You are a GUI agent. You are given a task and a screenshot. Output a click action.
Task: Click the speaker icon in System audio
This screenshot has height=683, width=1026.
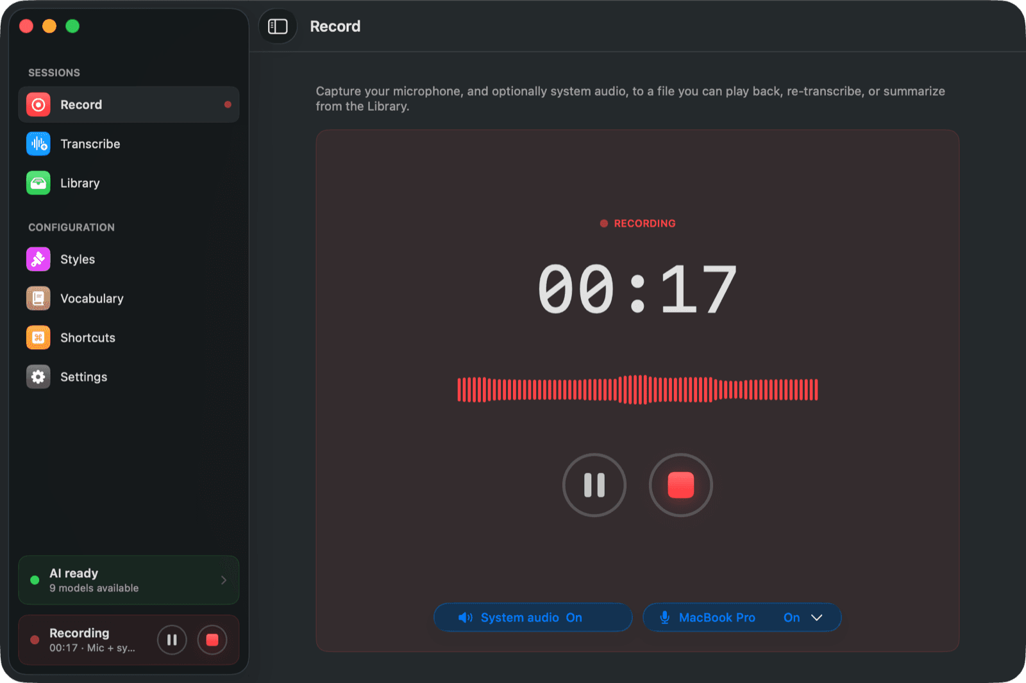466,618
